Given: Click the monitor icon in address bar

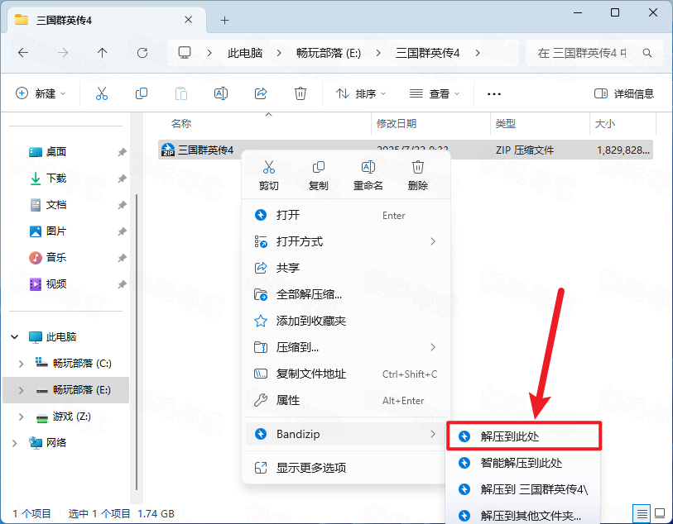Looking at the screenshot, I should [185, 53].
